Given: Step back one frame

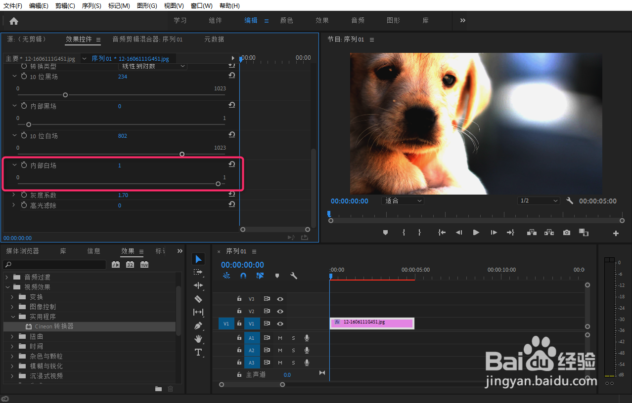Looking at the screenshot, I should pyautogui.click(x=459, y=233).
